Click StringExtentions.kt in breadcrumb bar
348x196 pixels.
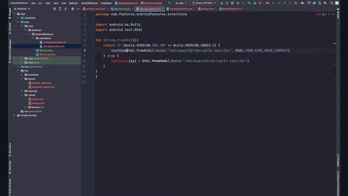pos(126,3)
